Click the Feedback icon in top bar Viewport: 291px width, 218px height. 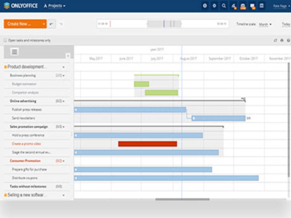[x=233, y=6]
